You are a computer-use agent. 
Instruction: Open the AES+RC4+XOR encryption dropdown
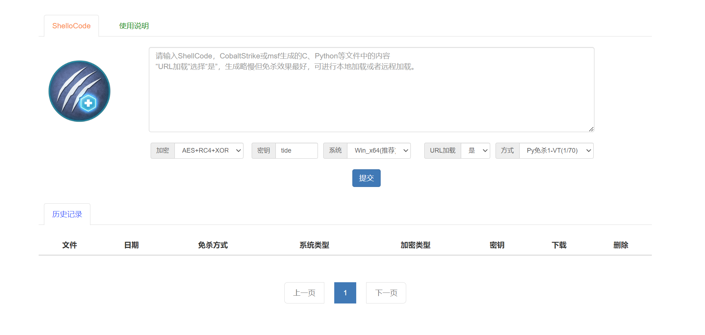click(x=209, y=151)
